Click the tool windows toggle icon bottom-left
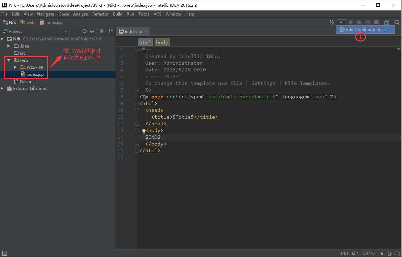The image size is (402, 257). pos(5,253)
